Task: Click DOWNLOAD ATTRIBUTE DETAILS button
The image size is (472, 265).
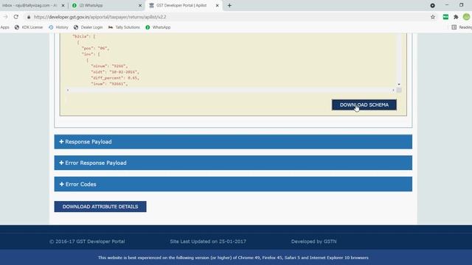Action: click(x=100, y=207)
